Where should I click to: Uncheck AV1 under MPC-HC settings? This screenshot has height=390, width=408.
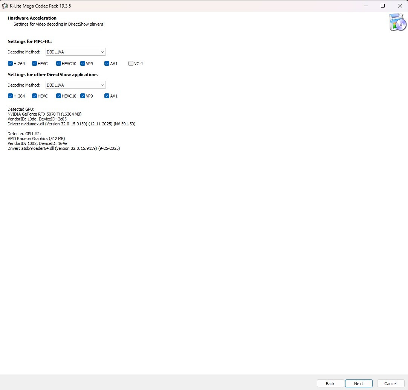coord(107,64)
